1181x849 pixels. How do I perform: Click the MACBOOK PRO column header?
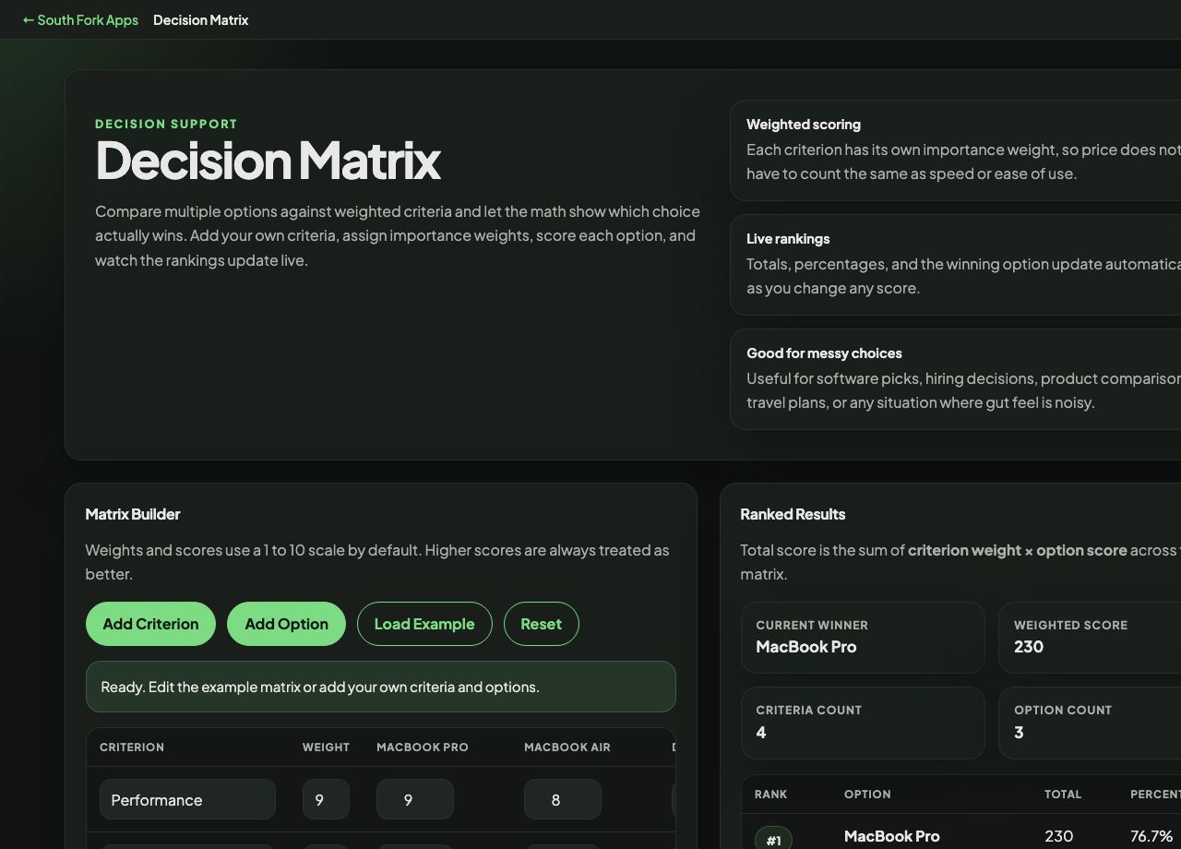coord(423,747)
